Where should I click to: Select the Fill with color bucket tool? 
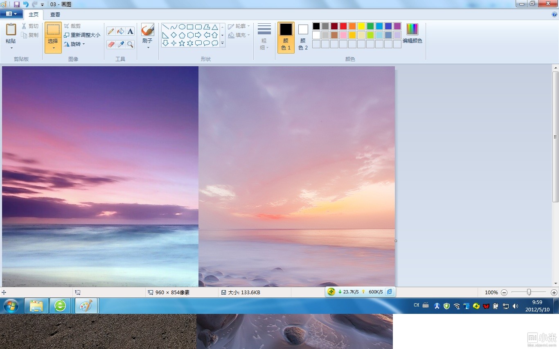(120, 31)
